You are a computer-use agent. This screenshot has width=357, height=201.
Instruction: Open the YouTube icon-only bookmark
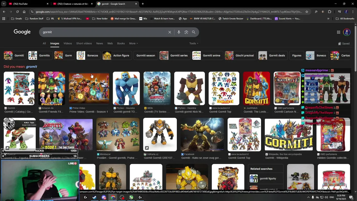88,19
